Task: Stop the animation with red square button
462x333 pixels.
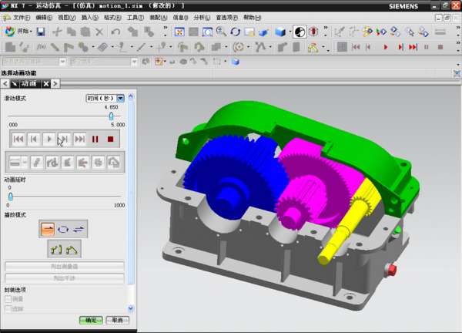Action: tap(110, 139)
